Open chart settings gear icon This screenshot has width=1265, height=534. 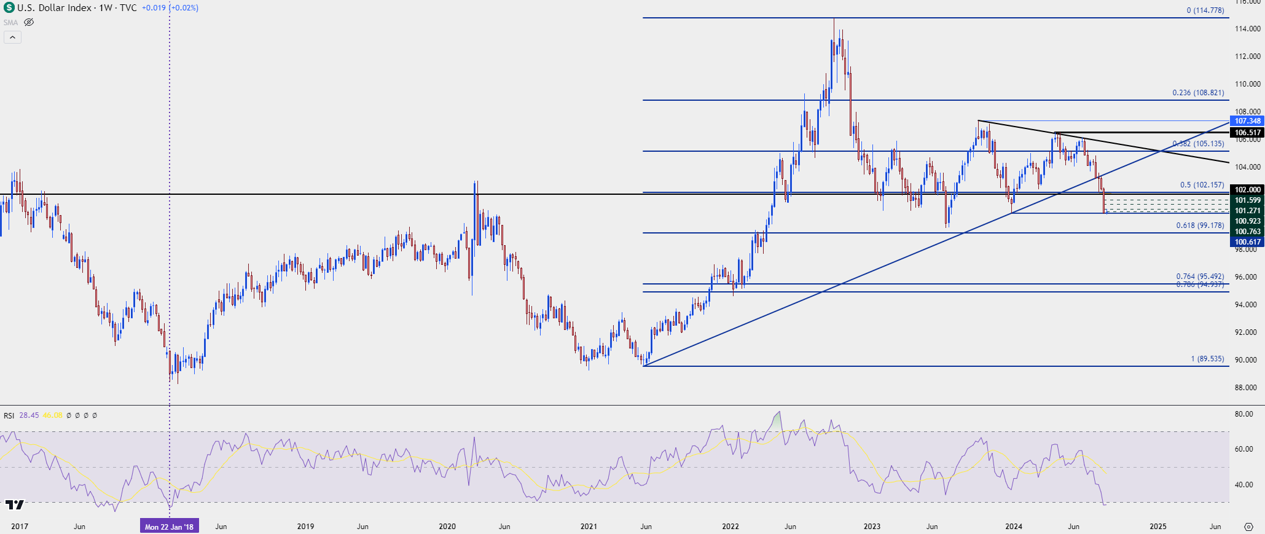1248,527
